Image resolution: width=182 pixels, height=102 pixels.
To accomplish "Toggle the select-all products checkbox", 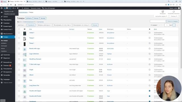I will click(19, 29).
